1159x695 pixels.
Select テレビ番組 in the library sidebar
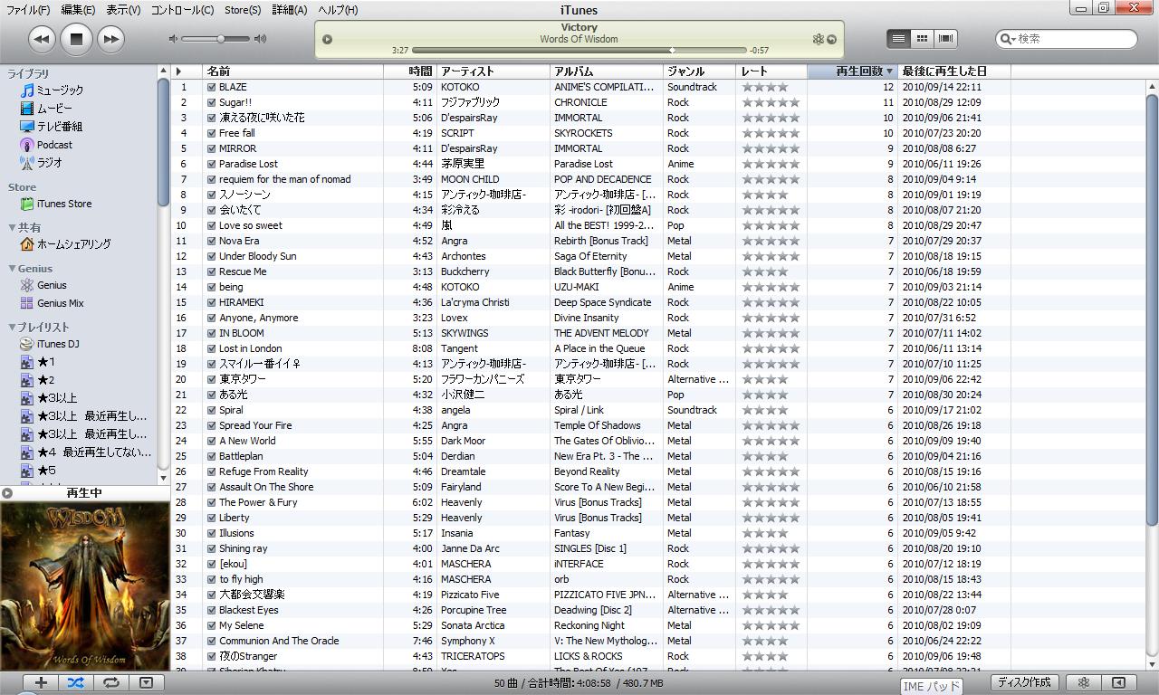[x=60, y=127]
